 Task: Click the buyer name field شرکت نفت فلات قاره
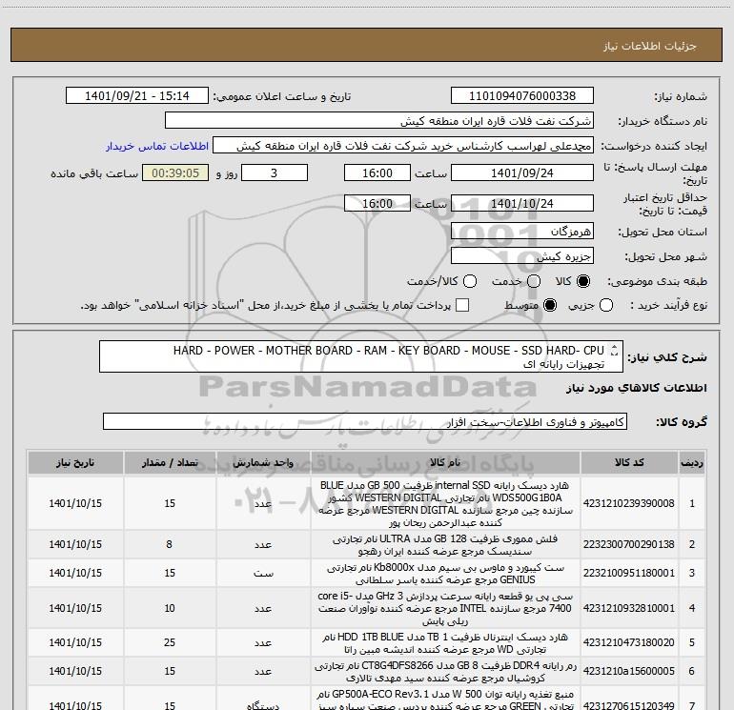(379, 121)
